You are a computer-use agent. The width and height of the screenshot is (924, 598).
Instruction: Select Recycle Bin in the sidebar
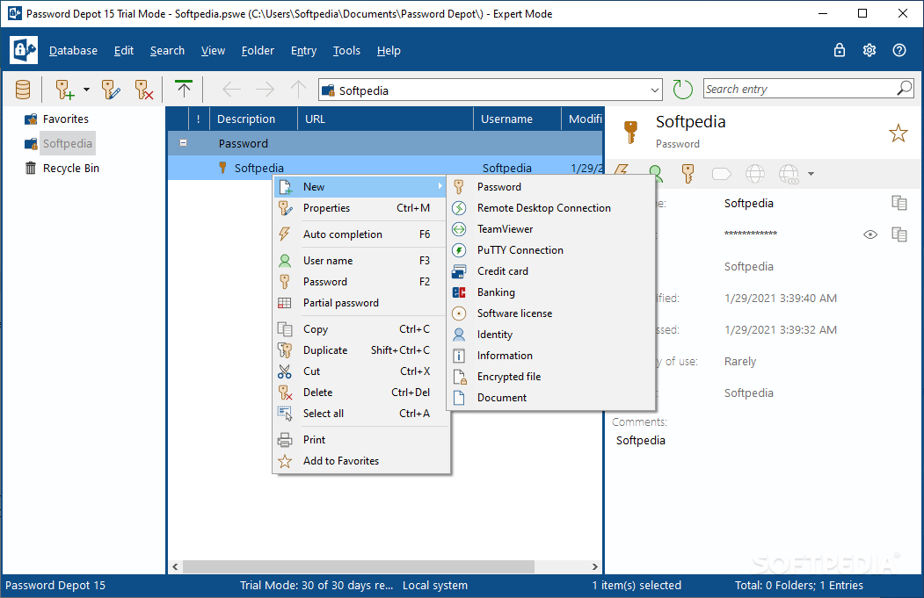pyautogui.click(x=70, y=168)
